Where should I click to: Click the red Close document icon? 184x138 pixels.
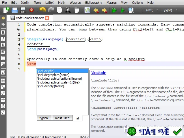(x=31, y=10)
